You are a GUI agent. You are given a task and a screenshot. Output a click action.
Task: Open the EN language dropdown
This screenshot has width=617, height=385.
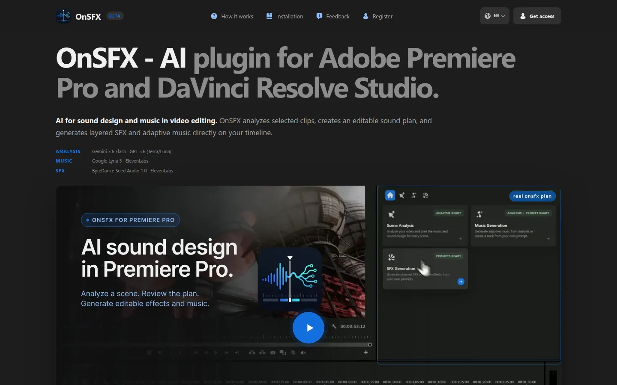[x=494, y=16]
